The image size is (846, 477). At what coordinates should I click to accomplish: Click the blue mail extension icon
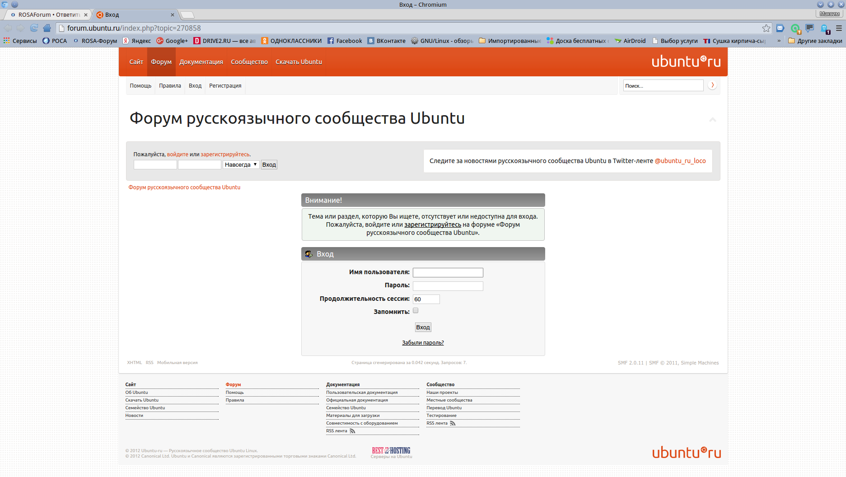780,28
